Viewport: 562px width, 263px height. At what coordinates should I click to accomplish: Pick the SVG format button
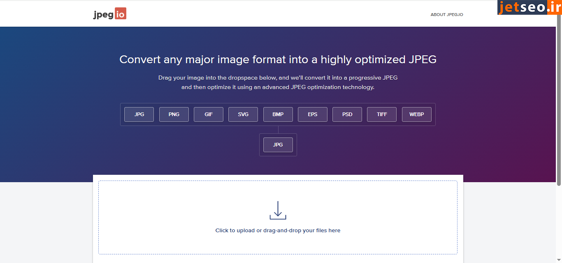coord(243,114)
